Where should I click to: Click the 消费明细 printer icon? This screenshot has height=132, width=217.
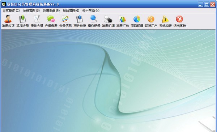coord(108,21)
